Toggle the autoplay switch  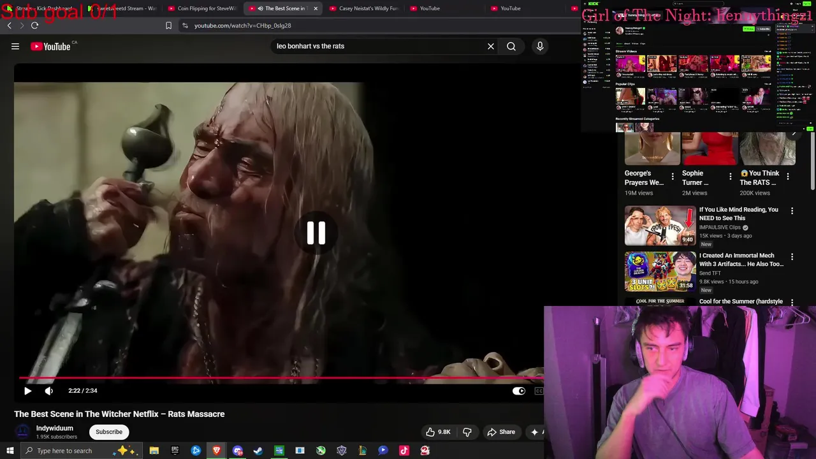coord(519,391)
